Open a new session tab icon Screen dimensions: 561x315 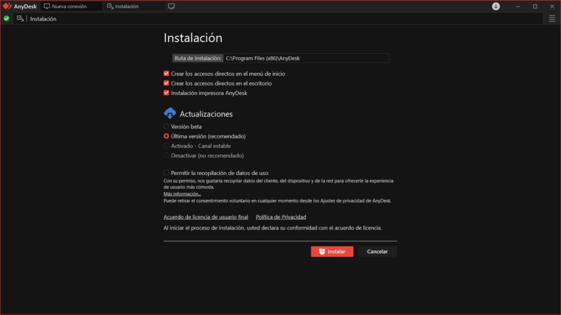[171, 6]
